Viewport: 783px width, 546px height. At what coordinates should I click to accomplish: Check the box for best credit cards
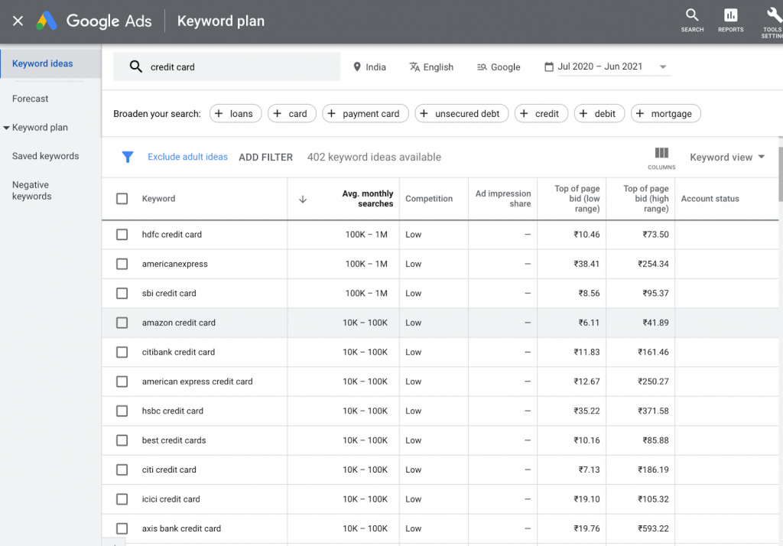point(122,440)
